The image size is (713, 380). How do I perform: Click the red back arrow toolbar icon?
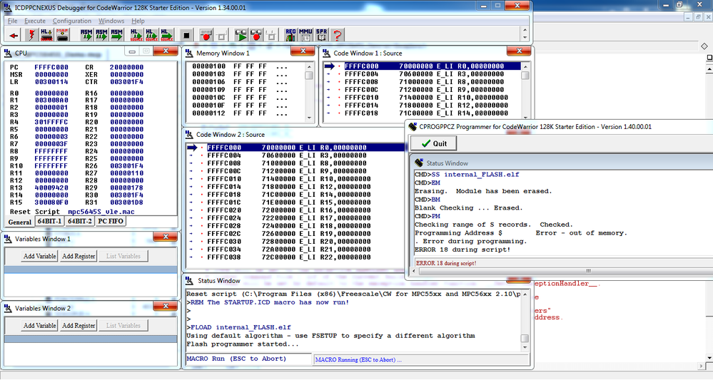point(14,35)
